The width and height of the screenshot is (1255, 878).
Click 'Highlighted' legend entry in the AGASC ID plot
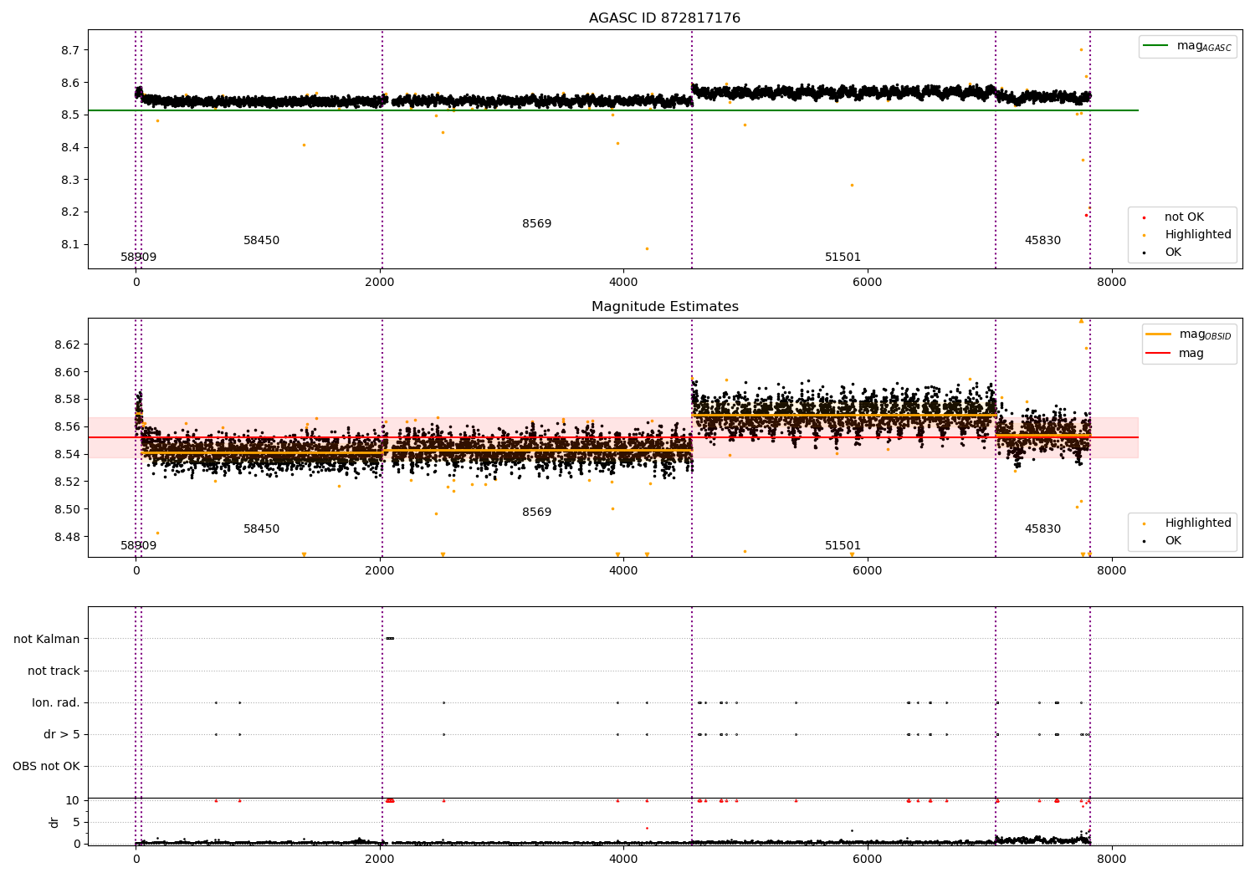coord(1198,235)
